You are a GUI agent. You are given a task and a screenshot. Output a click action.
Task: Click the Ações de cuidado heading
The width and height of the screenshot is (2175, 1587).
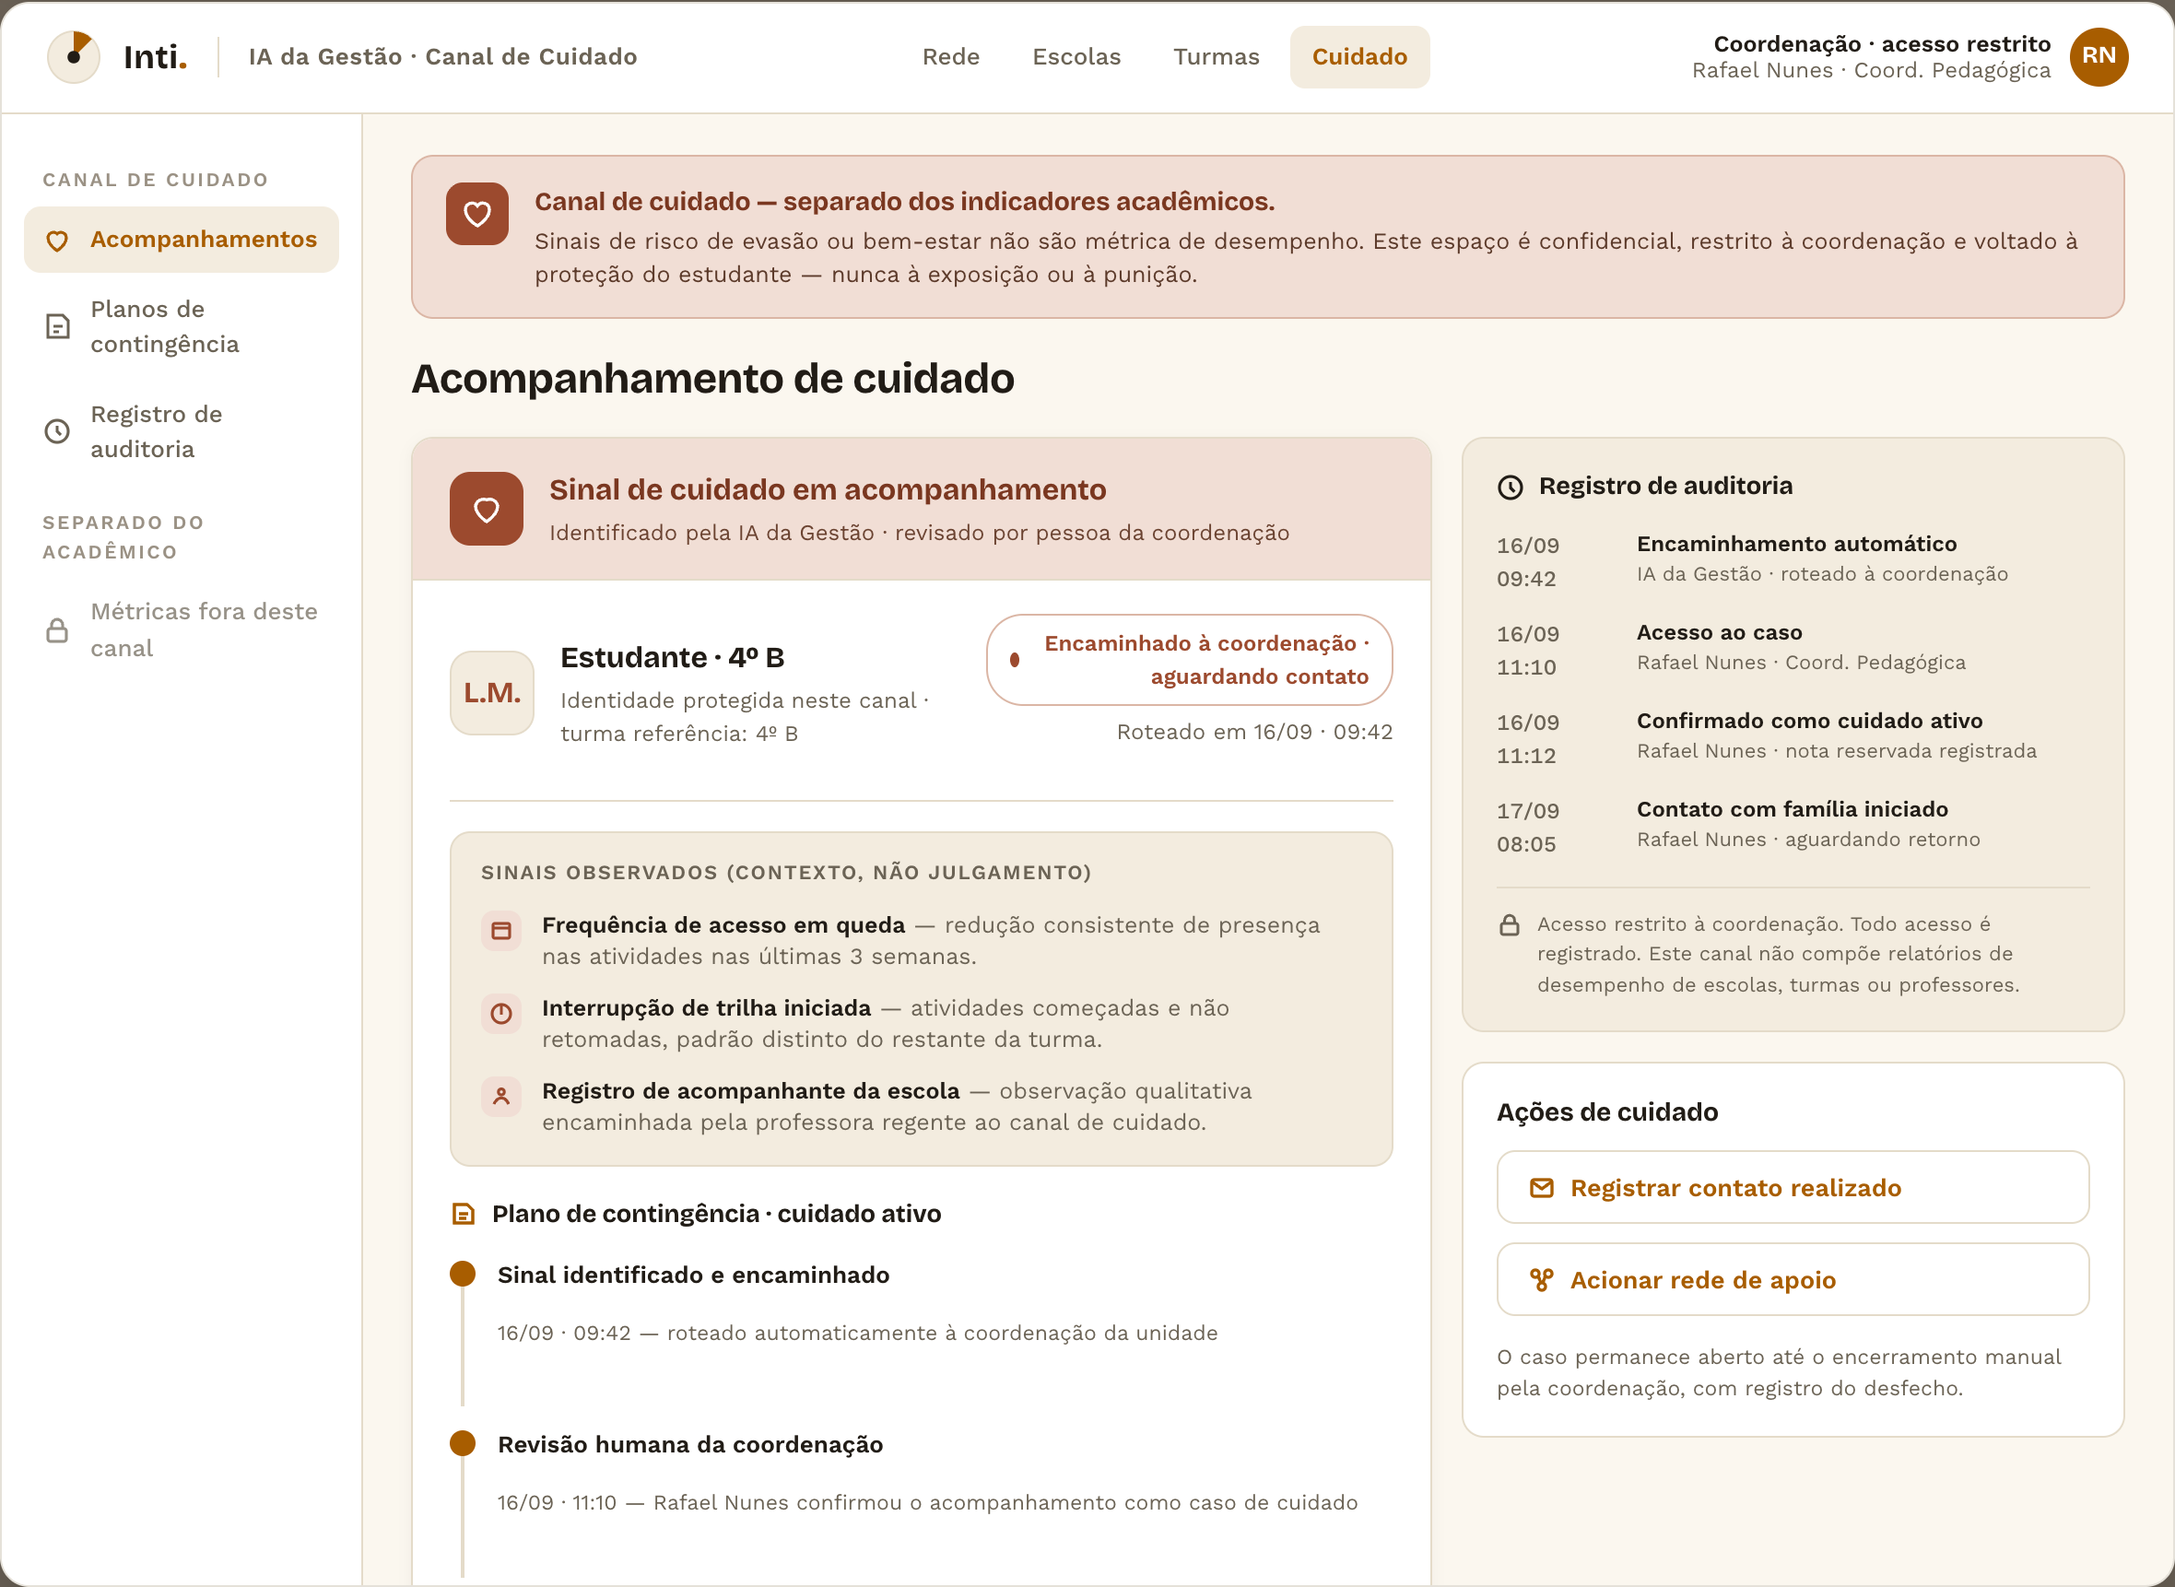(1607, 1112)
